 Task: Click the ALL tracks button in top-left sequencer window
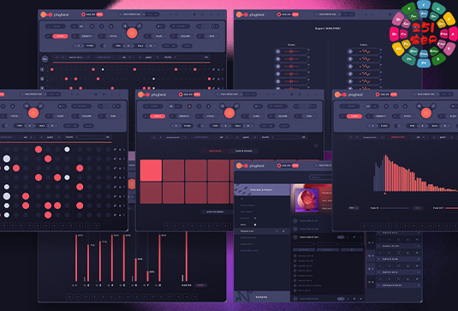click(x=45, y=59)
